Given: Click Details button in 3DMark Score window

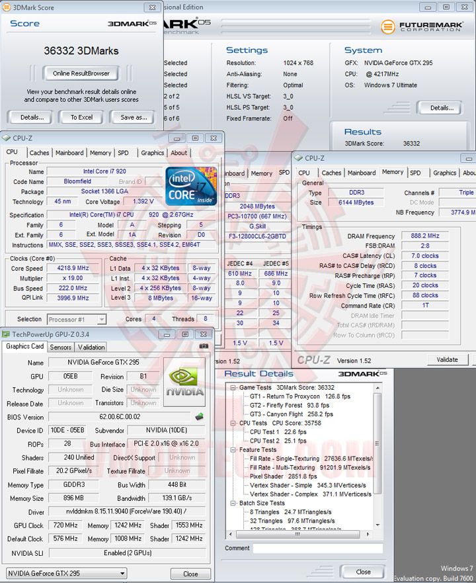Looking at the screenshot, I should pyautogui.click(x=32, y=117).
